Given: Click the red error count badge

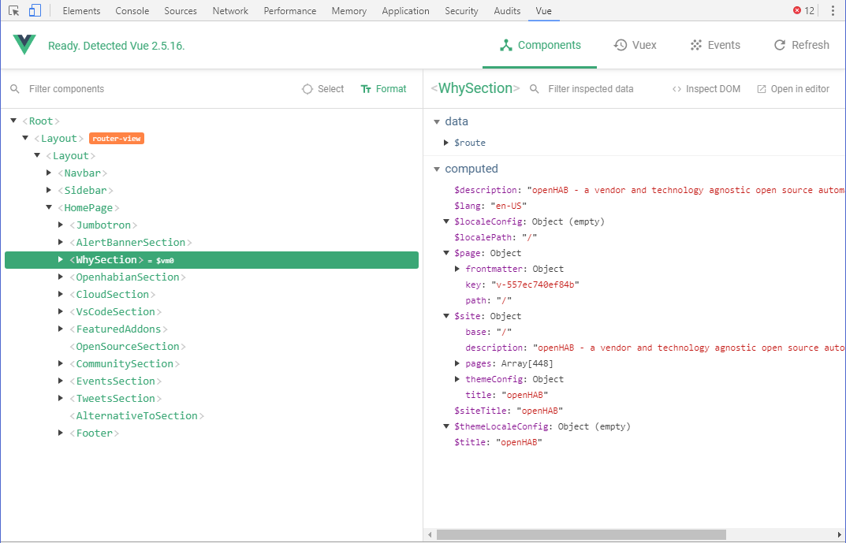Looking at the screenshot, I should click(803, 11).
